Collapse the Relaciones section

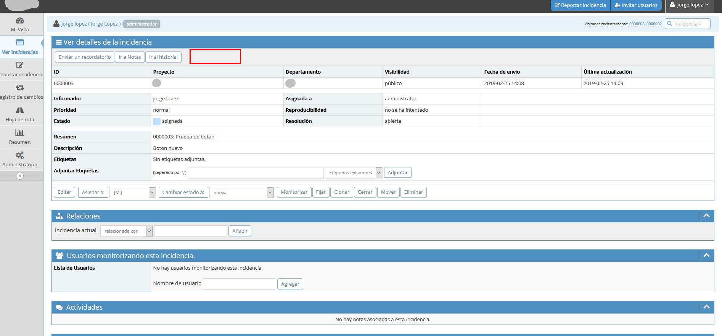point(706,216)
